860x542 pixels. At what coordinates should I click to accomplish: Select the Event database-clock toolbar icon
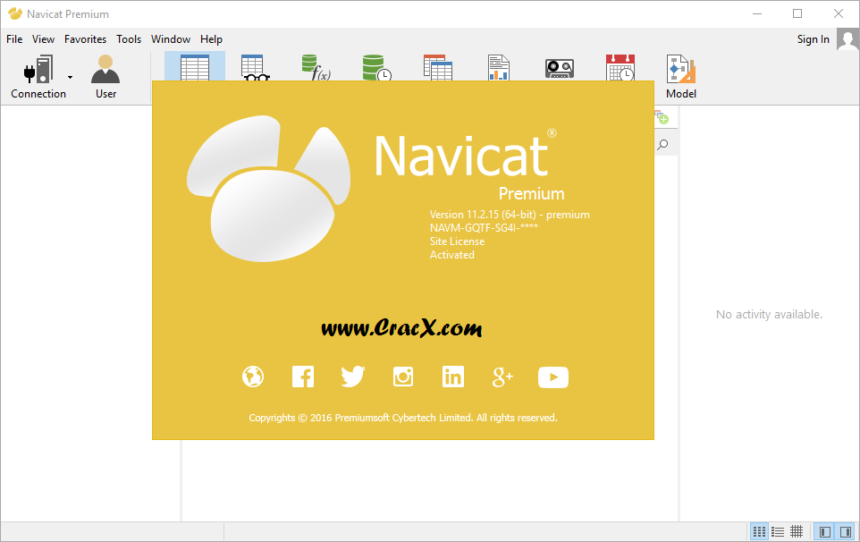[x=376, y=67]
